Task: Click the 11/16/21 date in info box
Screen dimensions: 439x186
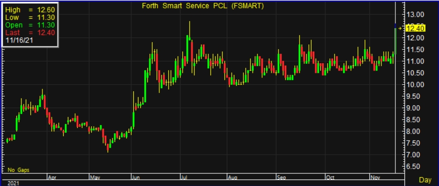Action: [x=19, y=40]
